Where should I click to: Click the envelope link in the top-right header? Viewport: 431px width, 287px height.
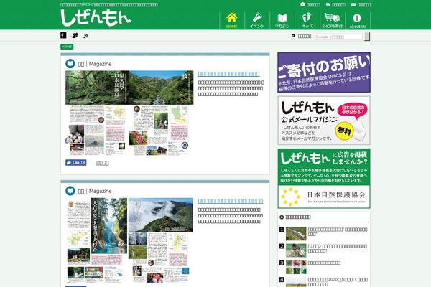(x=361, y=4)
